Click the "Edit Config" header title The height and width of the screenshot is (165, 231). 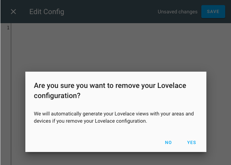point(47,12)
